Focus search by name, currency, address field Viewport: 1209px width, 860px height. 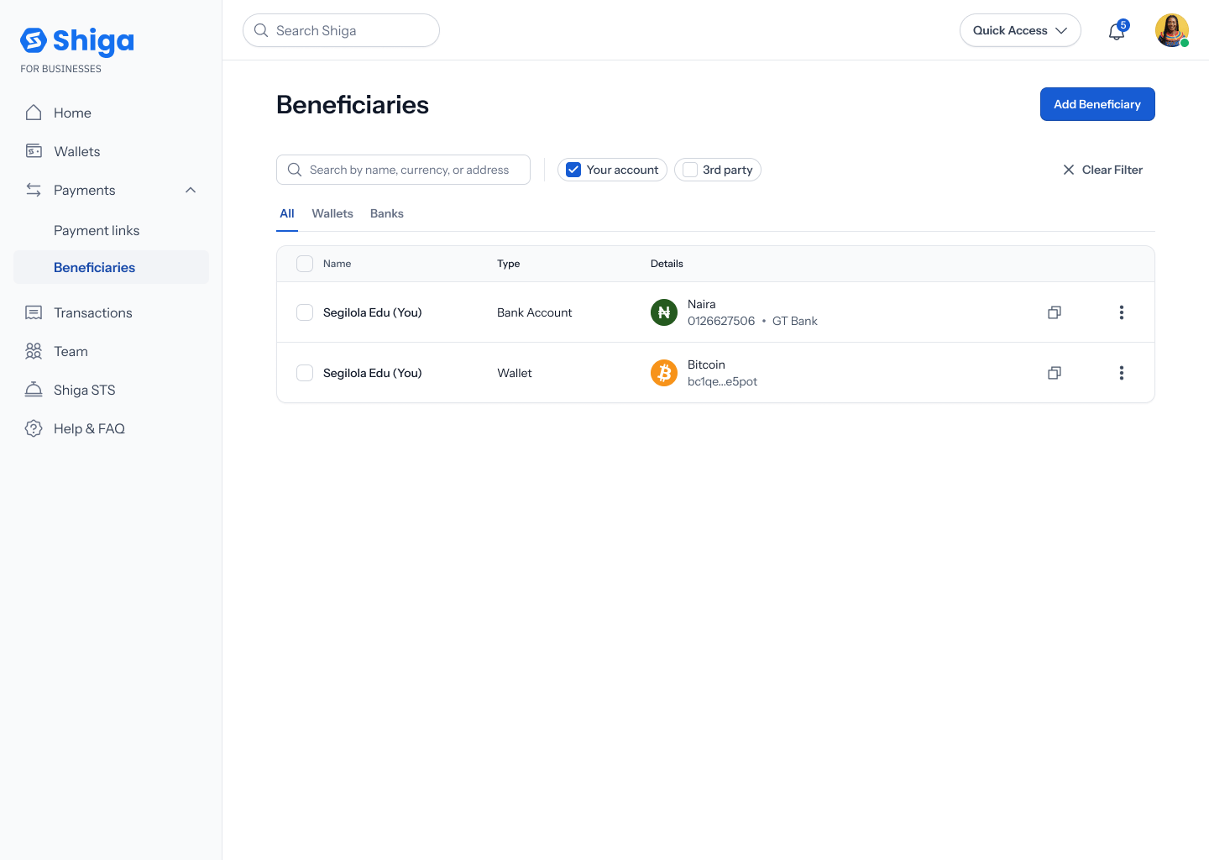point(403,170)
